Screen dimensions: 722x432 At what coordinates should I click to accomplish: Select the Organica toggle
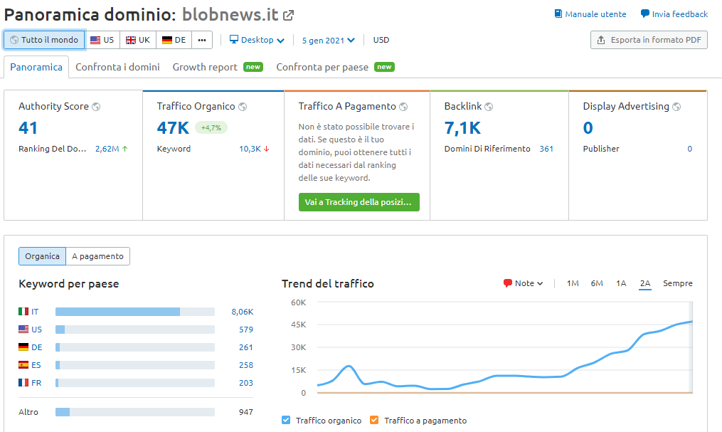click(43, 256)
